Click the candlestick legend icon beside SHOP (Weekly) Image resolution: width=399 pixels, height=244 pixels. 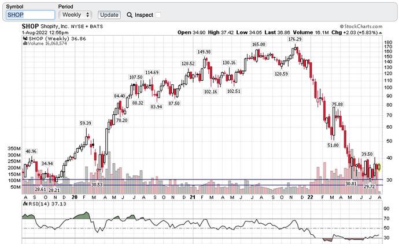click(25, 39)
